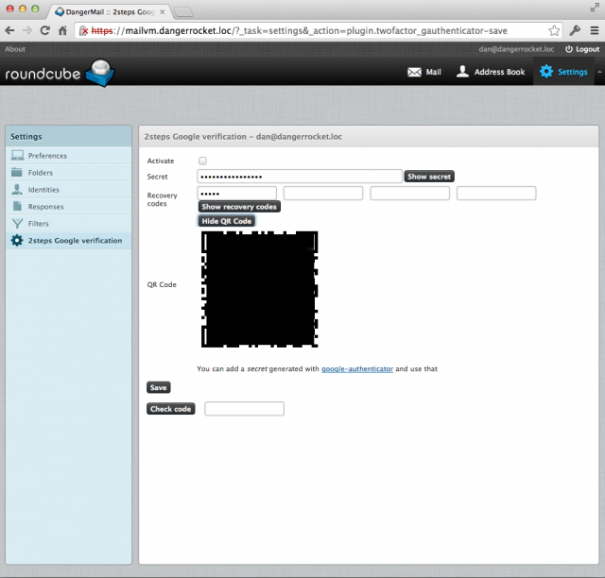
Task: Bookmark page with star icon
Action: (554, 30)
